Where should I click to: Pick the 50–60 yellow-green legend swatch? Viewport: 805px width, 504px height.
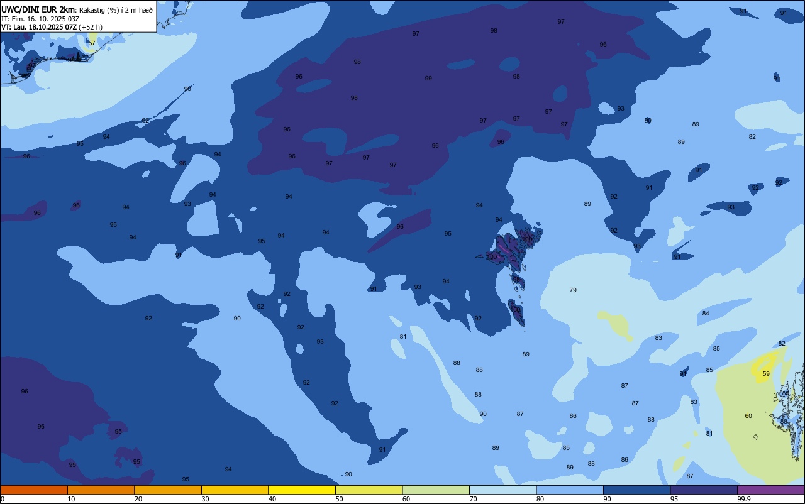tap(369, 490)
